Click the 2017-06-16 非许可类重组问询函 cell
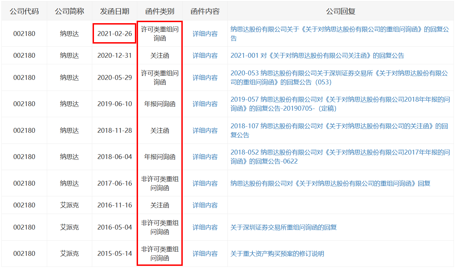Image resolution: width=456 pixels, height=270 pixels. pyautogui.click(x=160, y=183)
